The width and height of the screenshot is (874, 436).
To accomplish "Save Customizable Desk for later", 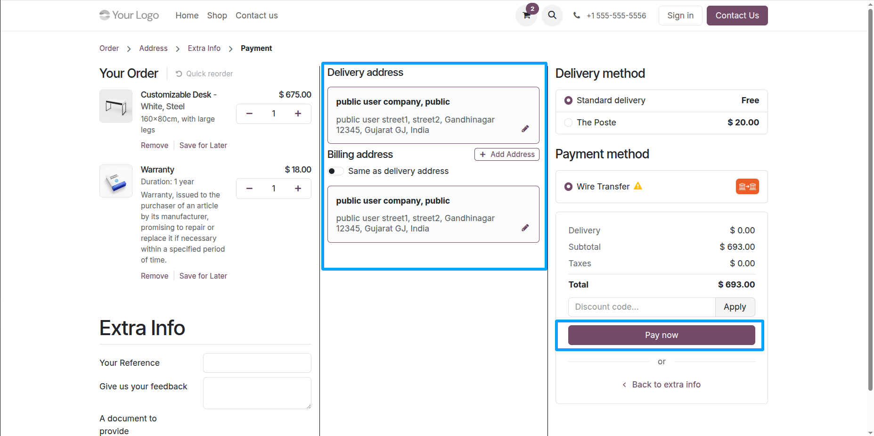I will click(x=203, y=145).
